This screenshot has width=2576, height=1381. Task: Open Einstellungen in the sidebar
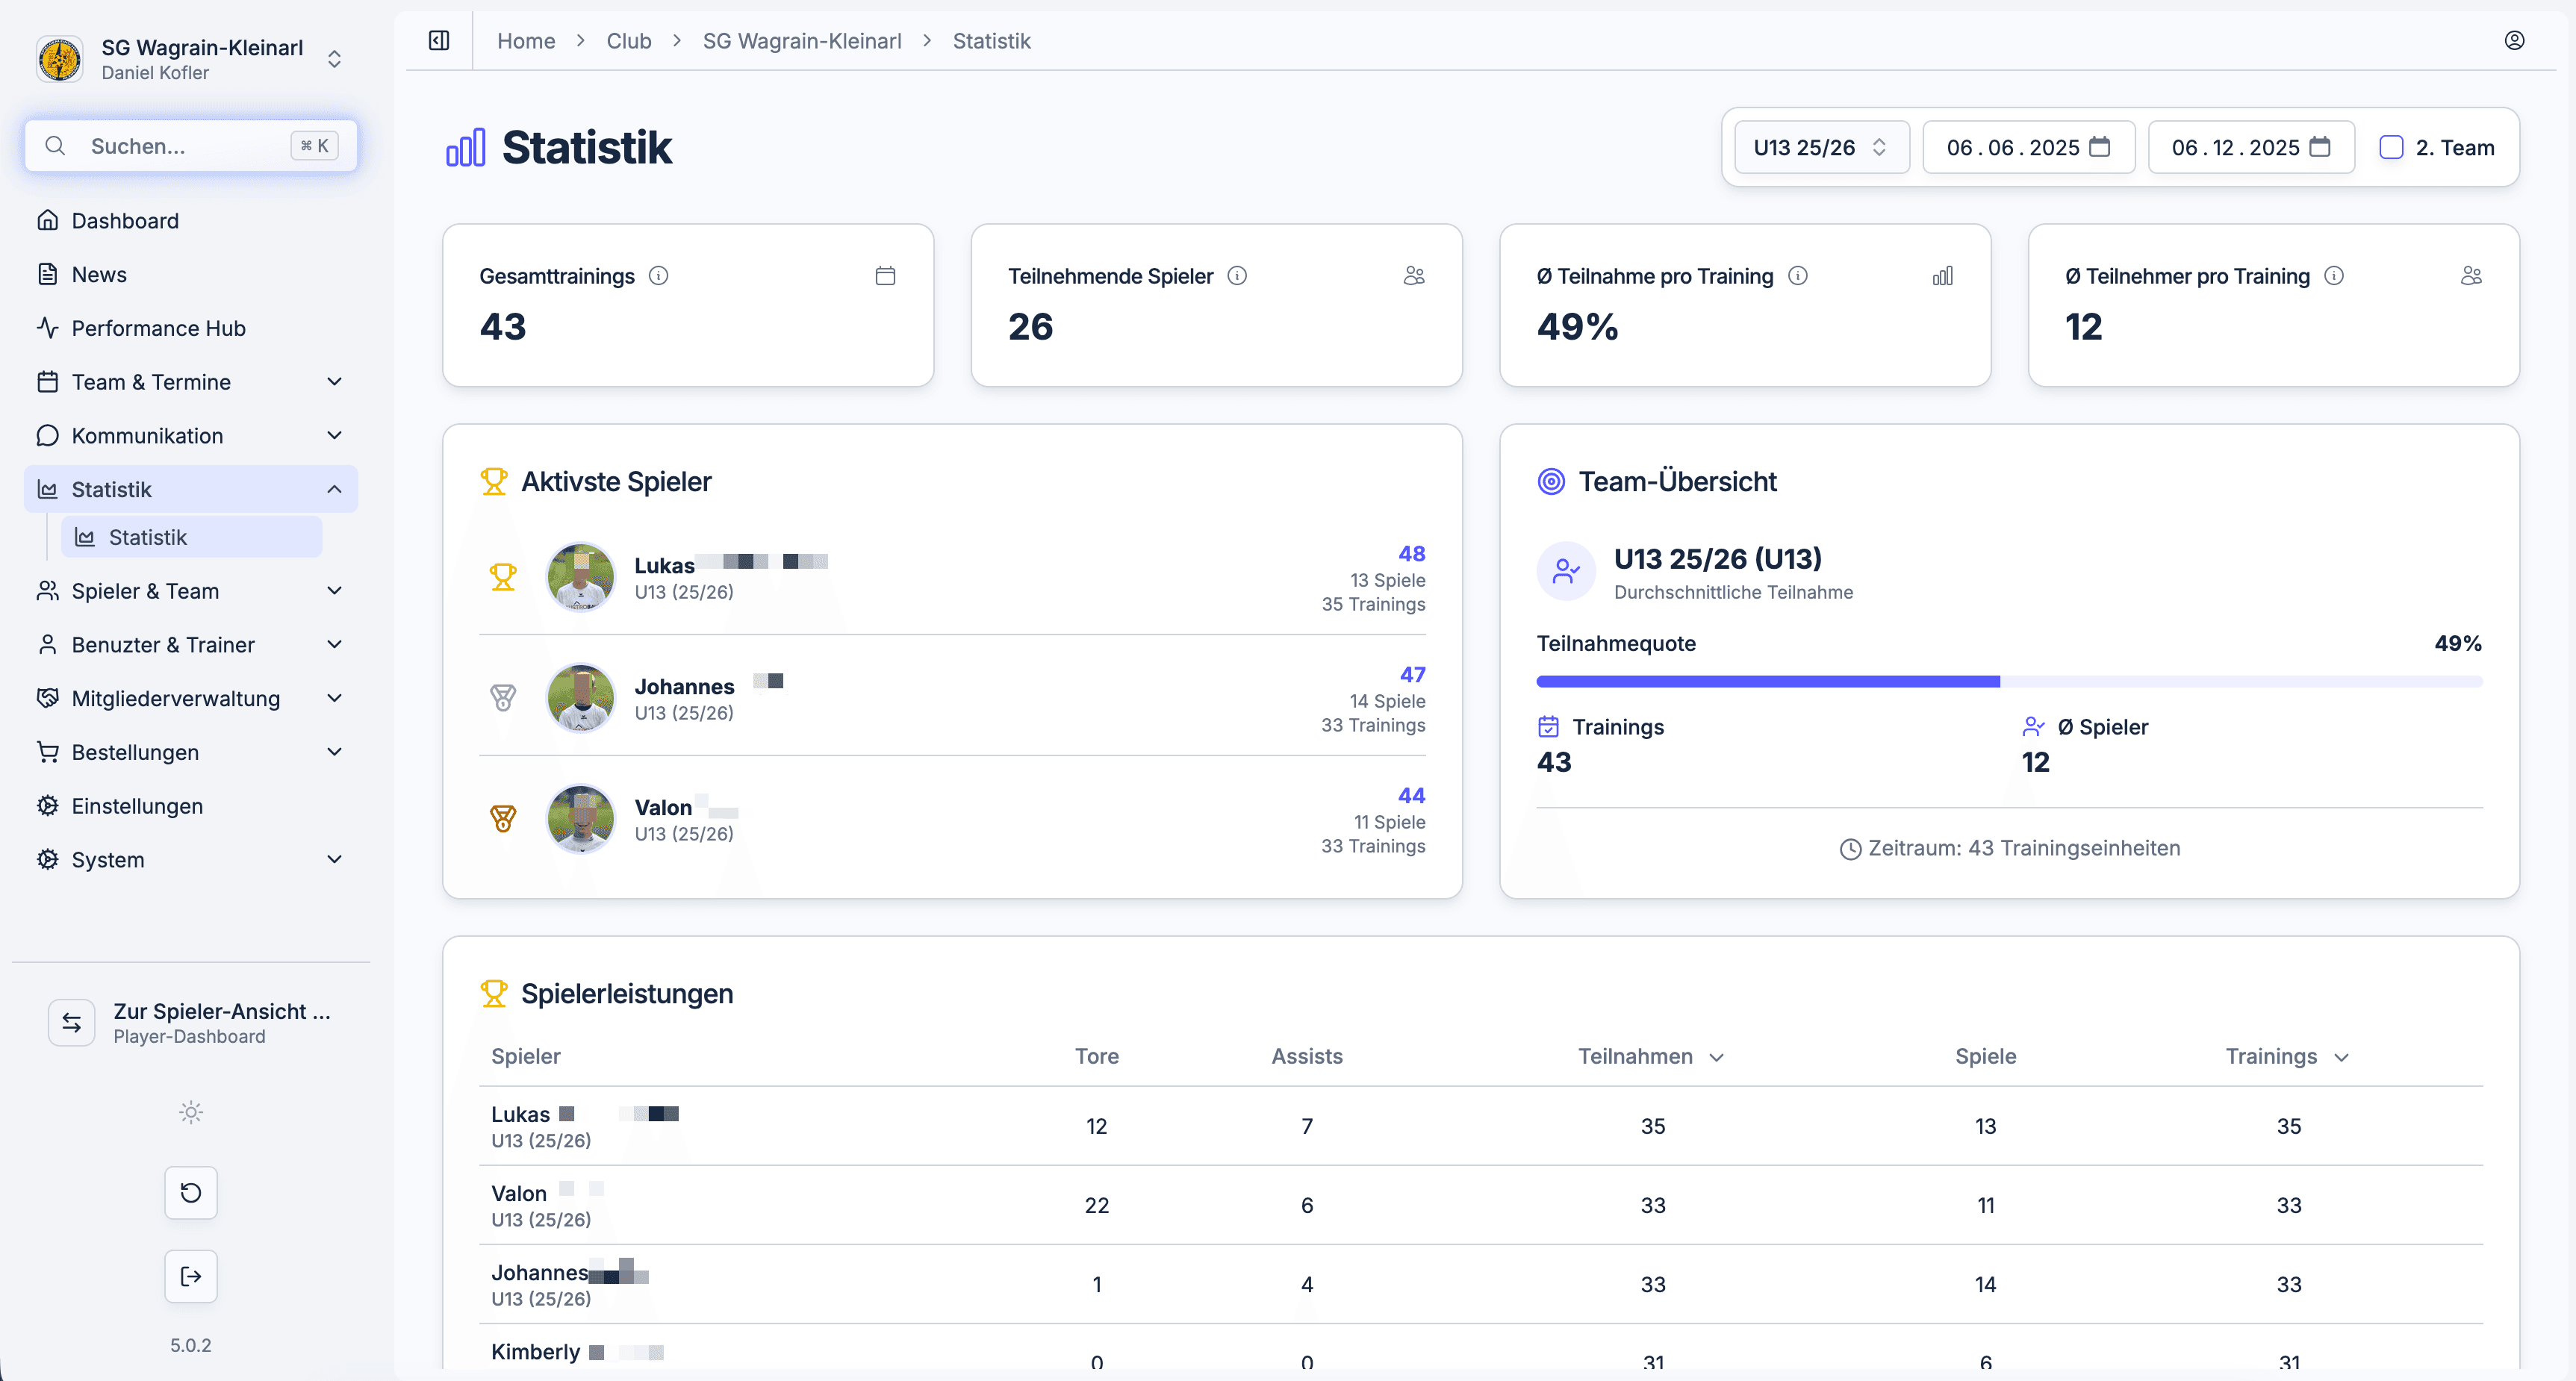191,806
